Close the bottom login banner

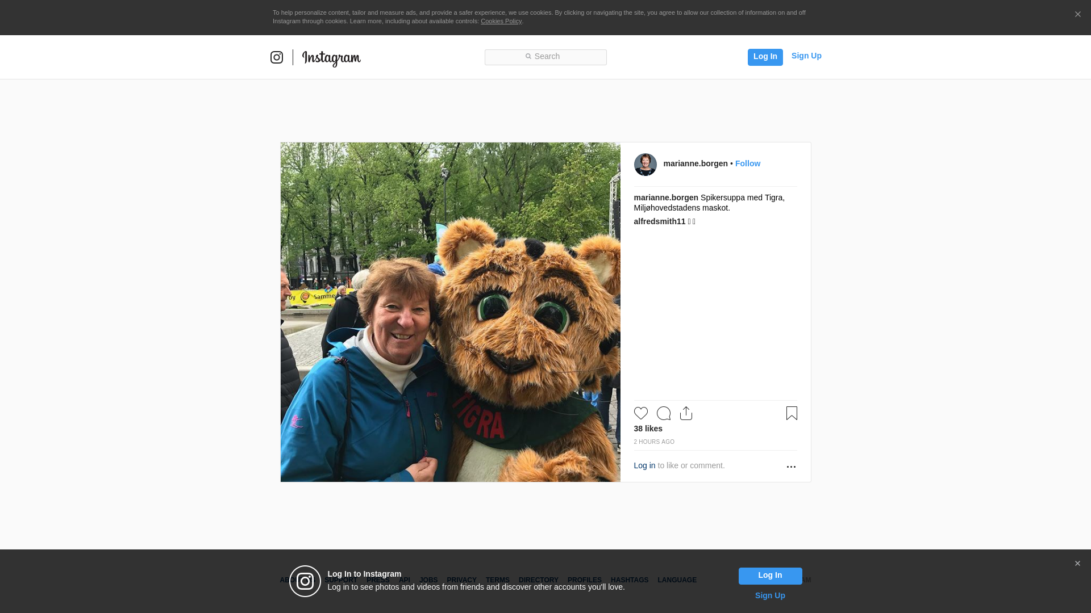1077,564
